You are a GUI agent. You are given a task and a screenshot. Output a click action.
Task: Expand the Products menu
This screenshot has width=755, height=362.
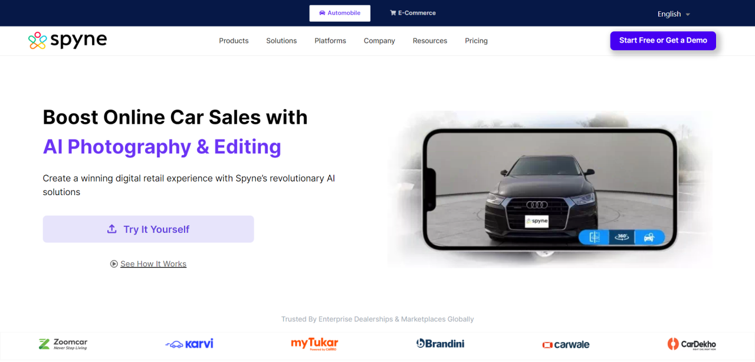pyautogui.click(x=234, y=41)
